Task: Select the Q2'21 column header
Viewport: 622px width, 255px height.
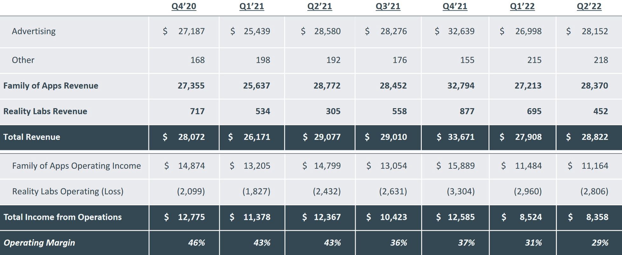Action: point(319,6)
